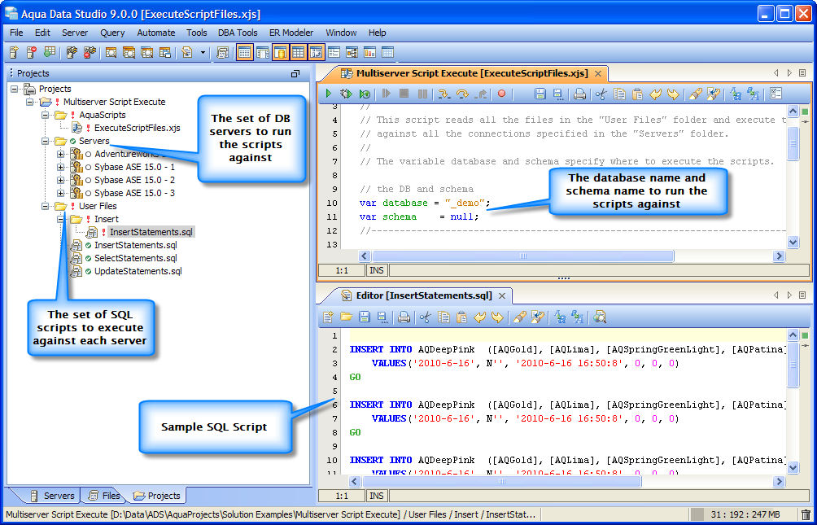This screenshot has width=817, height=525.
Task: Print from the Multiserver Script Execute toolbar
Action: coord(579,94)
